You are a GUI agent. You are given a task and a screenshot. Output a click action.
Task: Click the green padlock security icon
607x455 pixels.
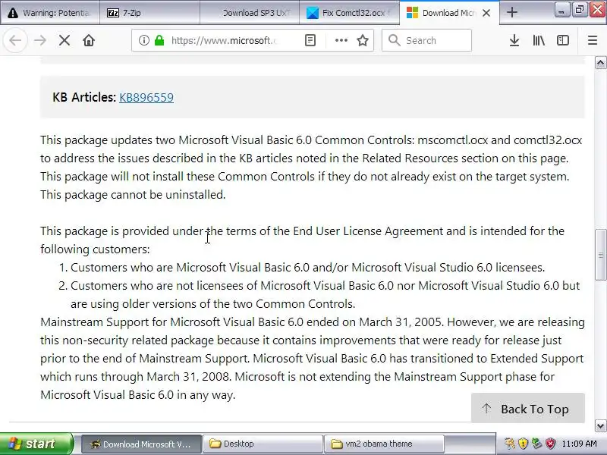pos(159,40)
